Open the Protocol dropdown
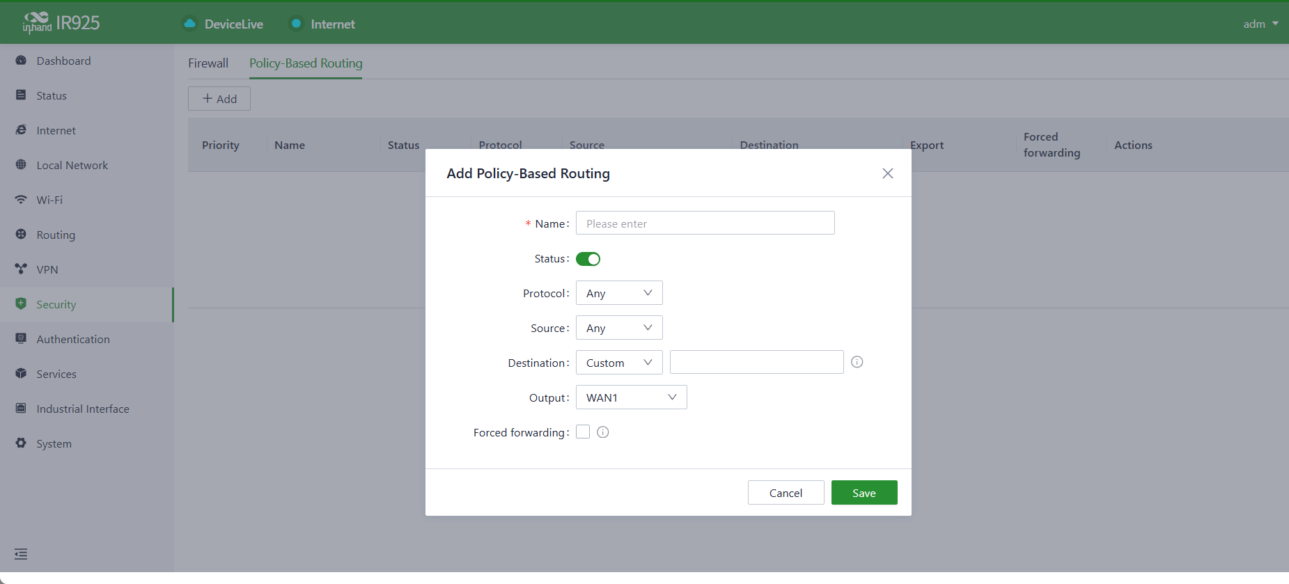Screen dimensions: 1289x584 [619, 293]
